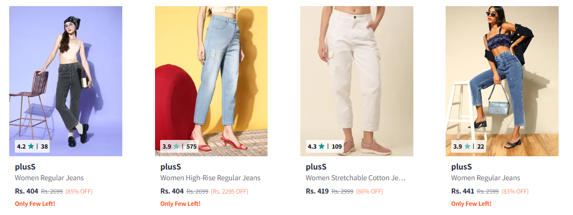Click plusS brand name on first product

26,167
